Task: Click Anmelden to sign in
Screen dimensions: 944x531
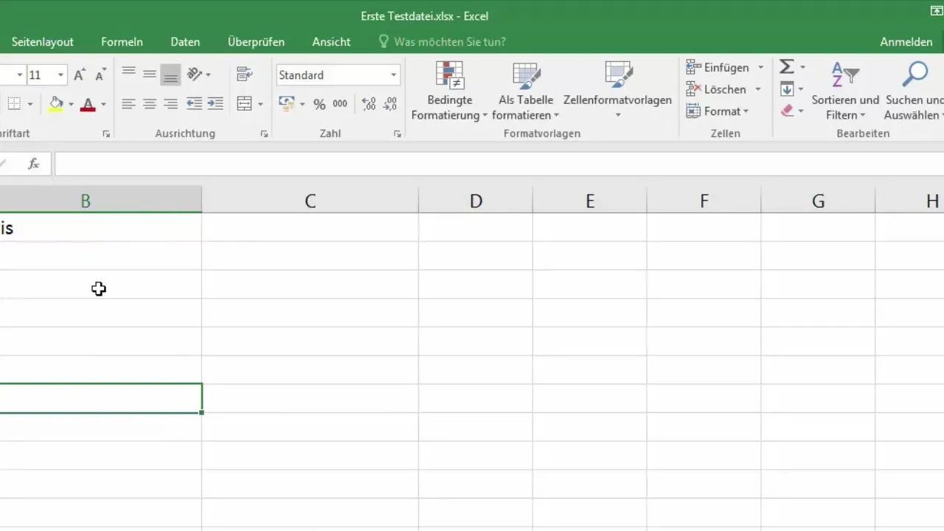Action: tap(906, 42)
